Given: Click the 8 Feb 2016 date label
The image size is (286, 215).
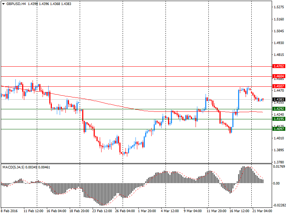Looking at the screenshot, I should tap(9, 211).
